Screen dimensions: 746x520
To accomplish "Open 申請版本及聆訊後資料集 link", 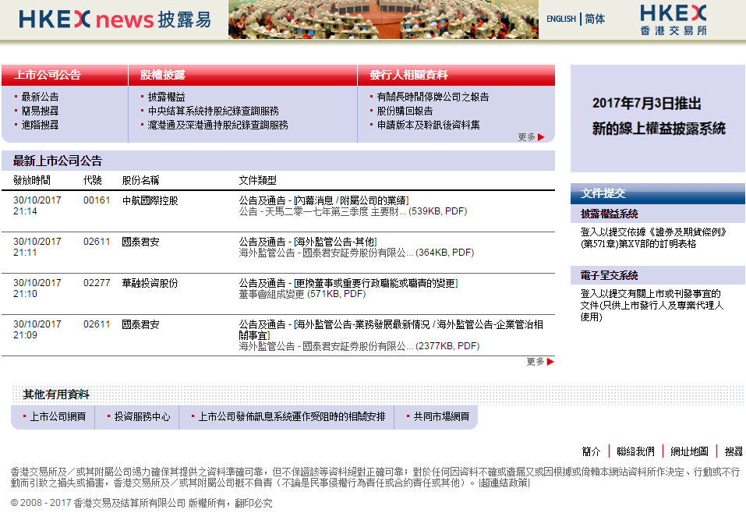I will [x=428, y=125].
